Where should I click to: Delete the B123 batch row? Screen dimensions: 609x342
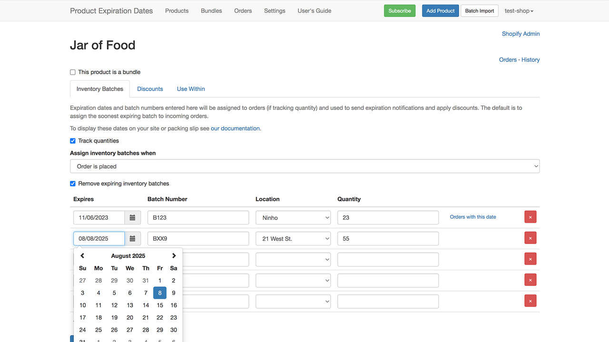pyautogui.click(x=530, y=217)
